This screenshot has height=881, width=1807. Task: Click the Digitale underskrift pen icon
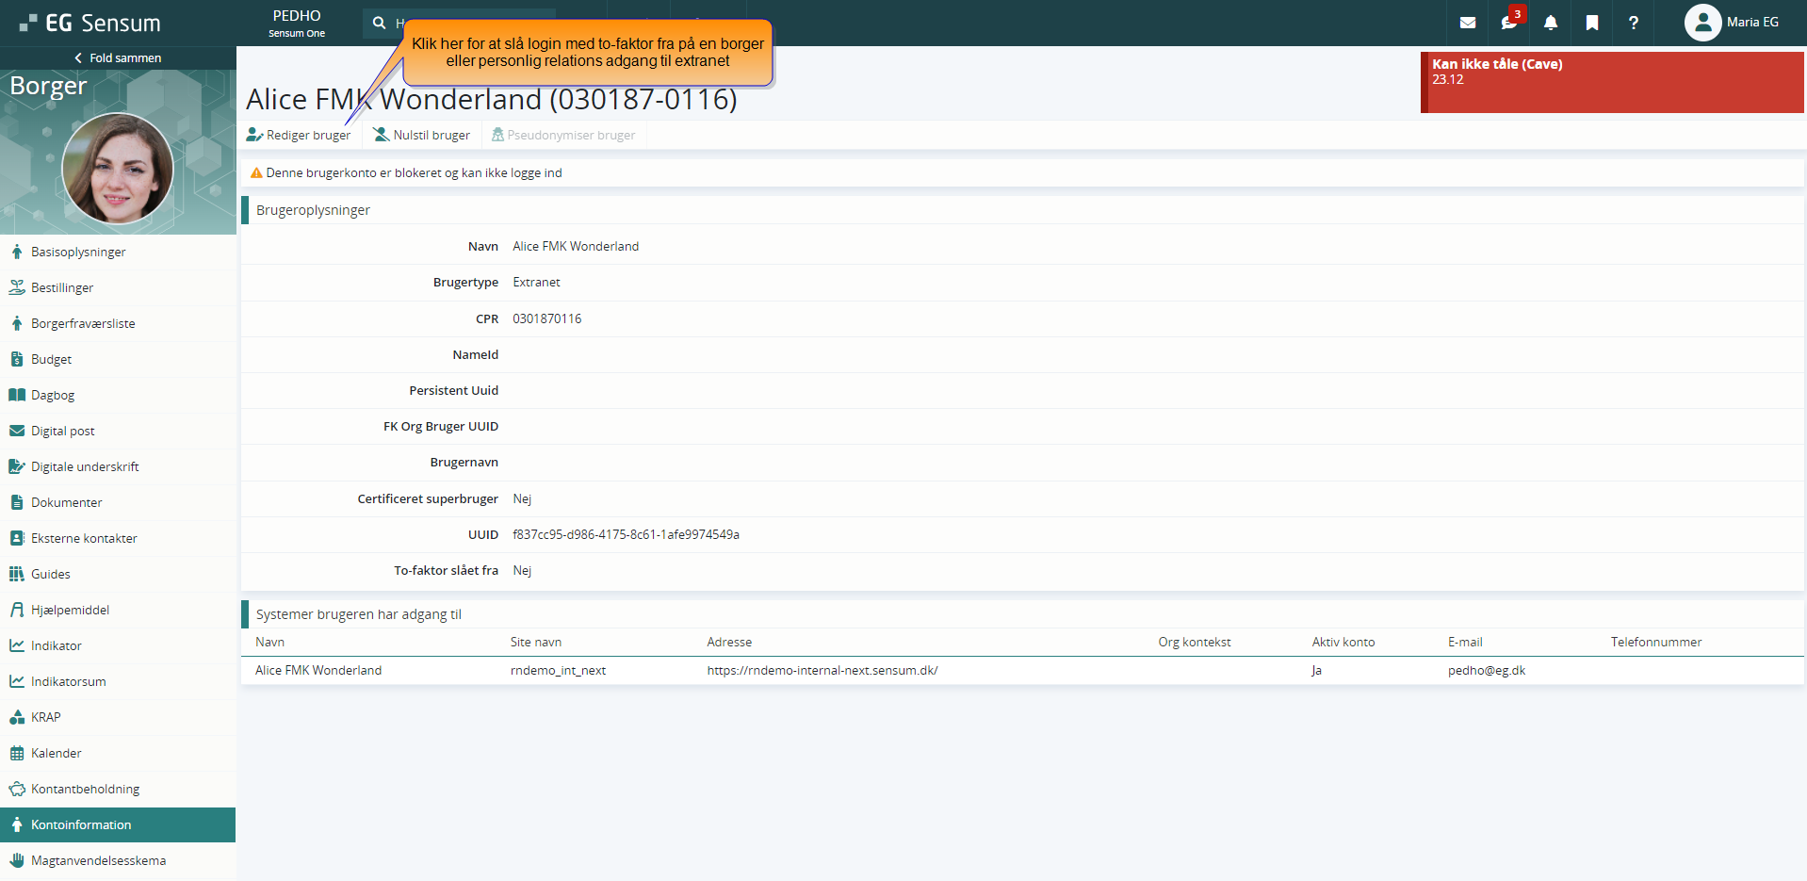(x=17, y=466)
